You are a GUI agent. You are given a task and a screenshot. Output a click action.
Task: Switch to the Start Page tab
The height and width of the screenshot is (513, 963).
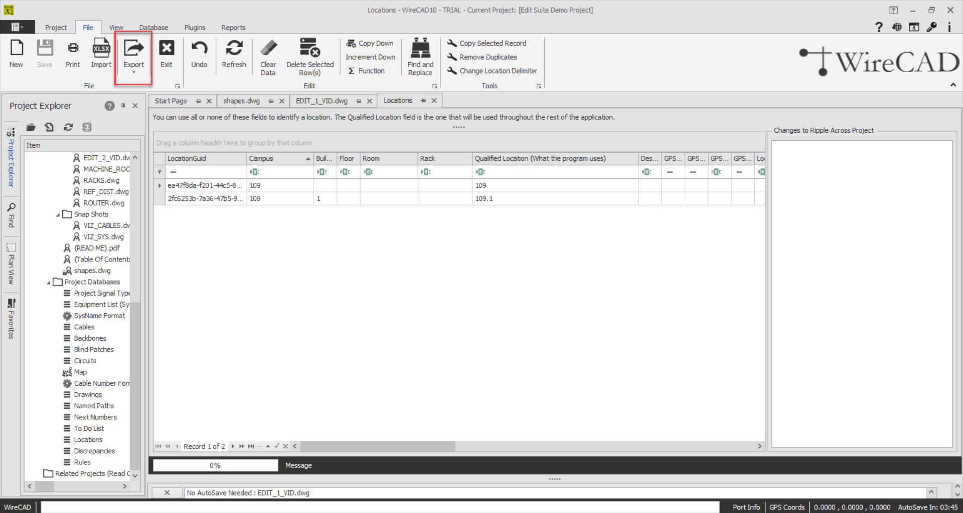pos(171,101)
